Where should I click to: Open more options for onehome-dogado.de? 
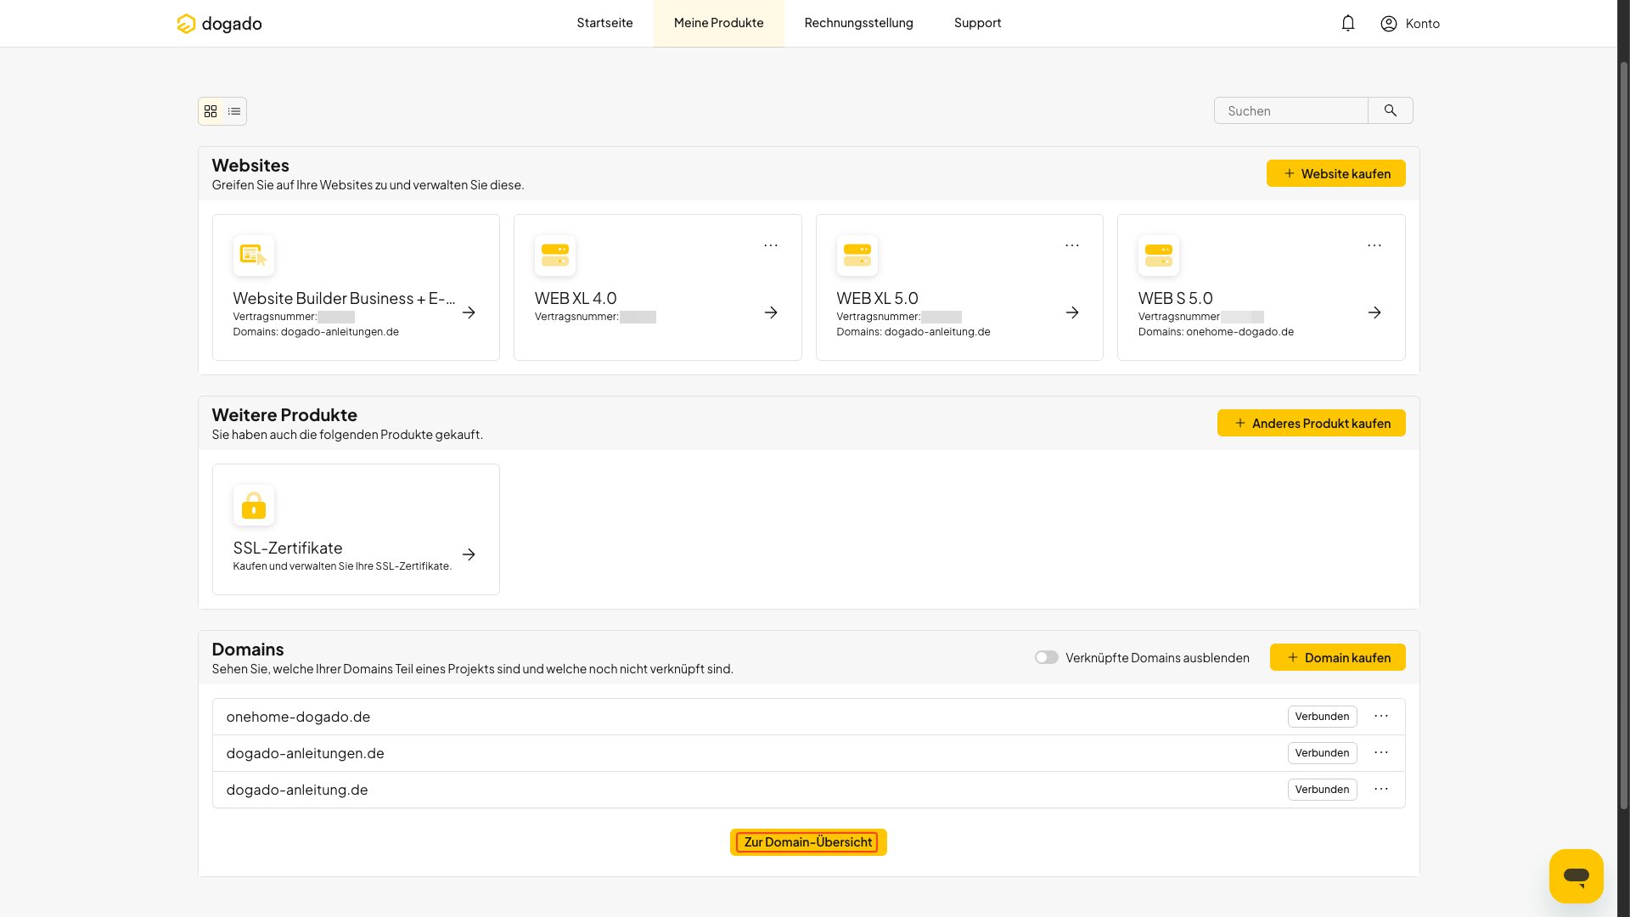[1381, 717]
